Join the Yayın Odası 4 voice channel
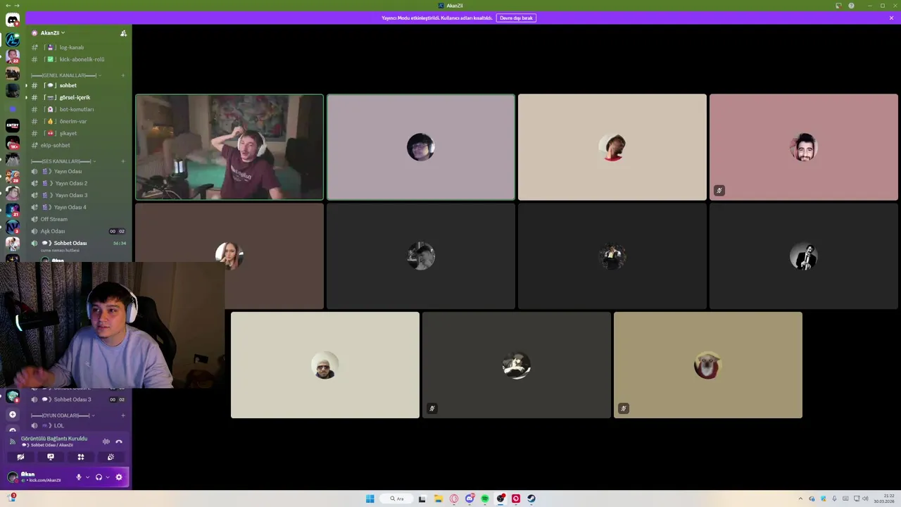 tap(77, 207)
